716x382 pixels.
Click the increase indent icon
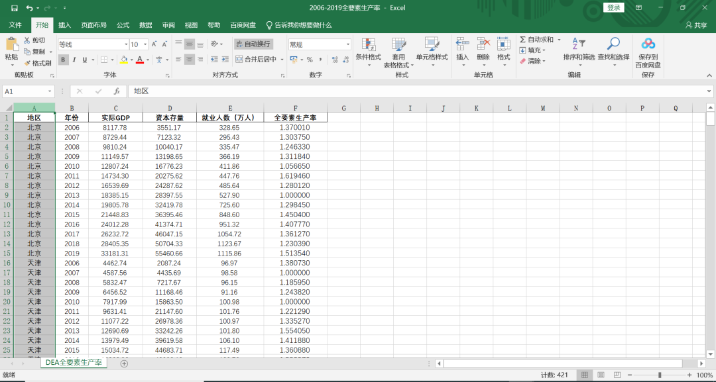225,60
